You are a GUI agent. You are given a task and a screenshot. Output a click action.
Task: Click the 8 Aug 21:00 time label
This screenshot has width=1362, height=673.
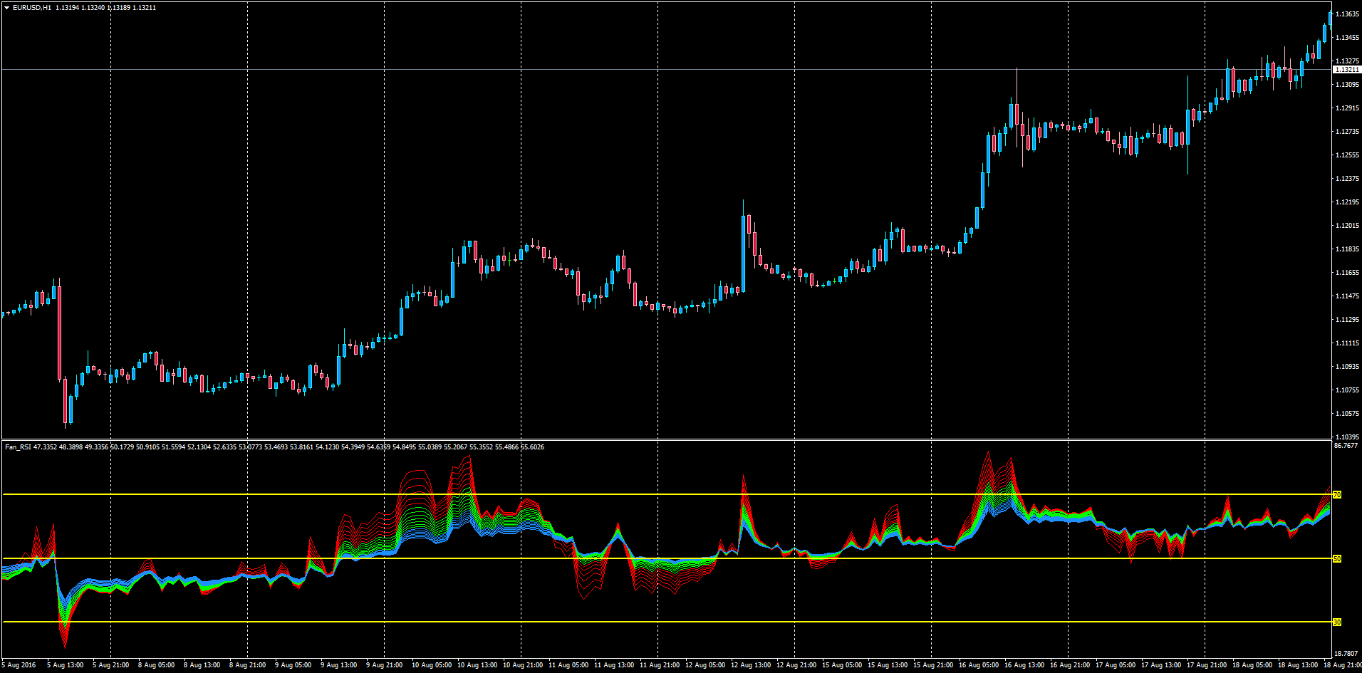coord(248,665)
